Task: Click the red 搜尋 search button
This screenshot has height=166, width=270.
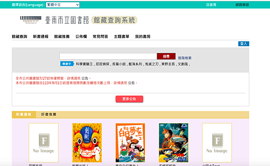Action: (166, 57)
